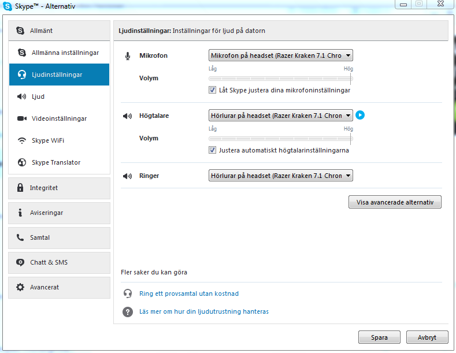This screenshot has height=353, width=456.
Task: Open Skype WiFi settings
Action: (60, 141)
